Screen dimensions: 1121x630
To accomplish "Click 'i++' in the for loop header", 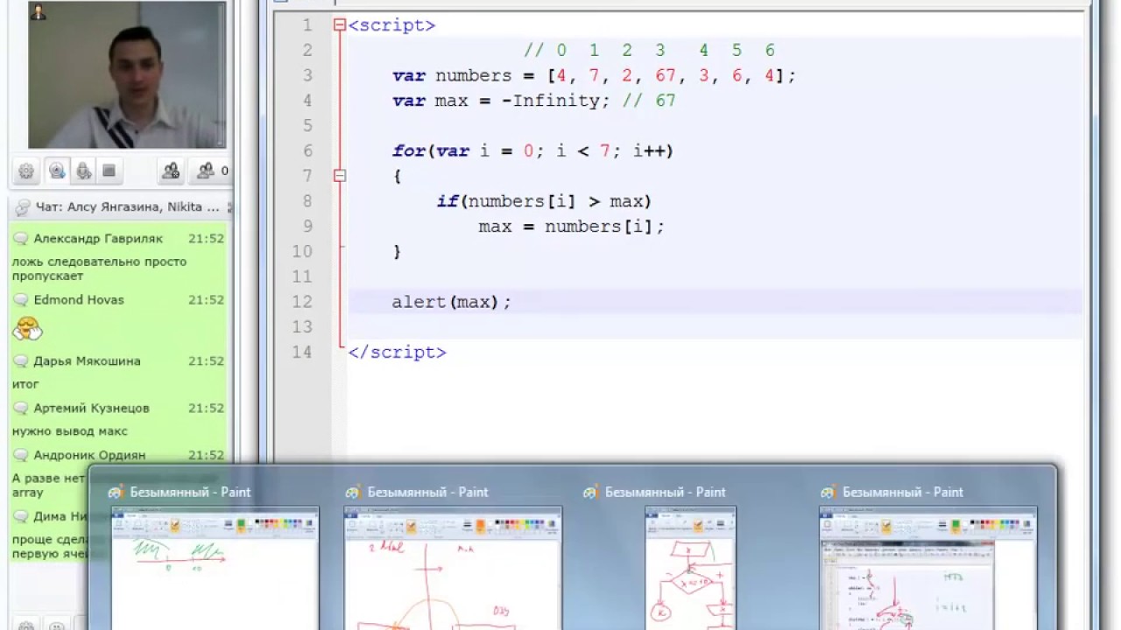I will click(x=649, y=151).
